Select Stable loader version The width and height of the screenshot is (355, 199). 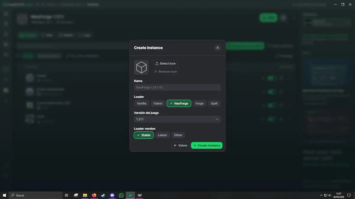(143, 135)
